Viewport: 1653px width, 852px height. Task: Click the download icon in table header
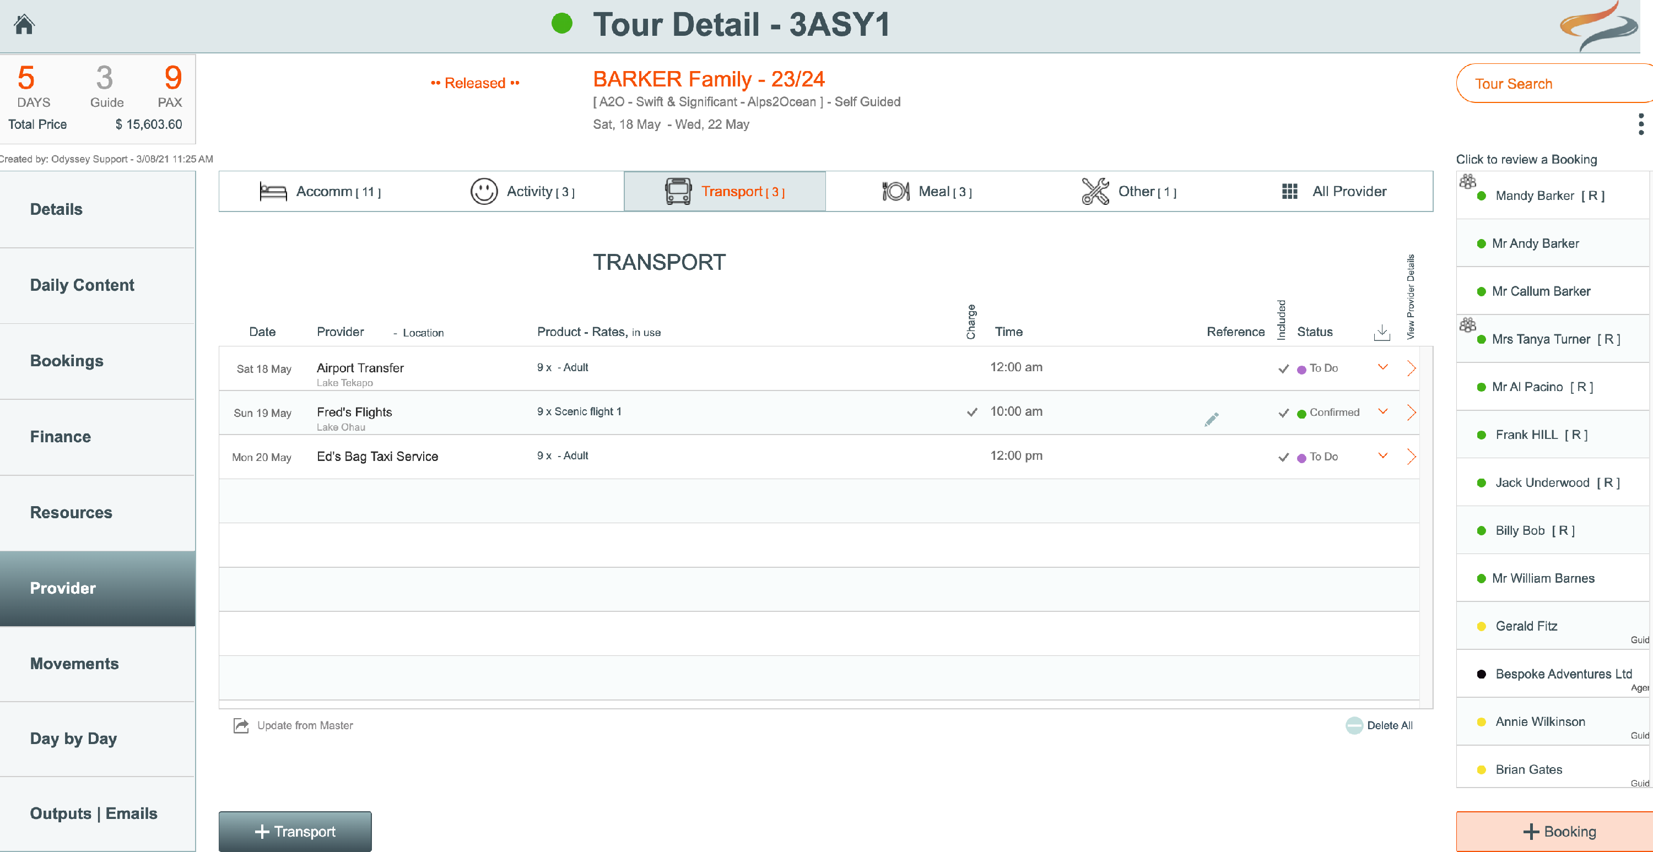[x=1381, y=332]
